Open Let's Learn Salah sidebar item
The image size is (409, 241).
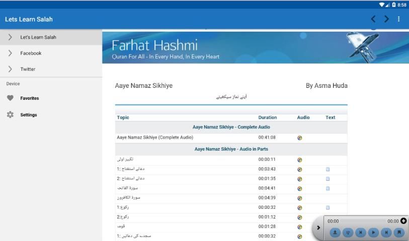[x=38, y=37]
